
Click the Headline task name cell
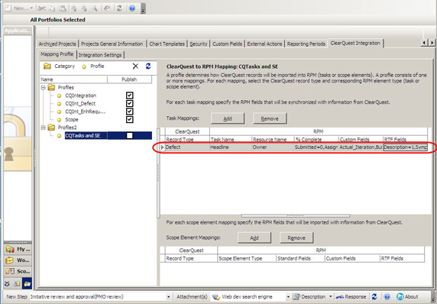231,147
